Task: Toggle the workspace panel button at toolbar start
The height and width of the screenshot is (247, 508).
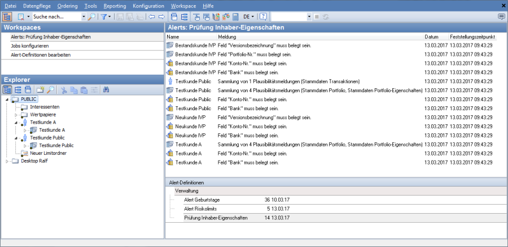Action: (x=6, y=17)
